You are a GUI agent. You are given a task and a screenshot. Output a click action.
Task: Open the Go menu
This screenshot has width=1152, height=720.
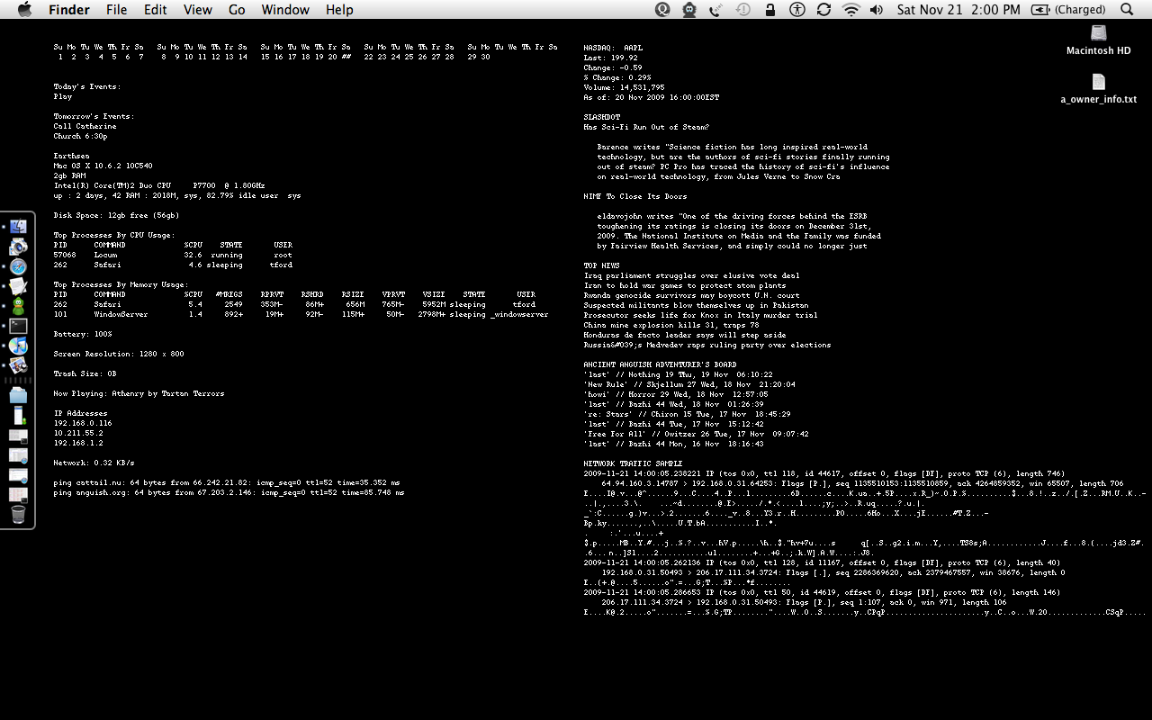coord(237,10)
